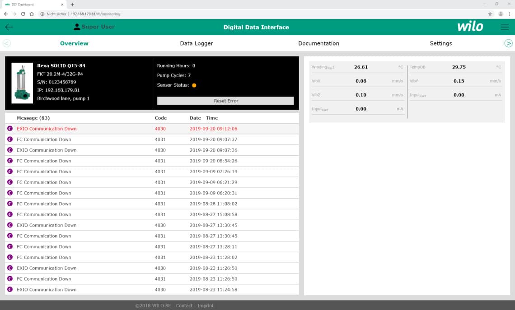Click the Winding temperature value 26.61
Image resolution: width=515 pixels, height=310 pixels.
360,67
